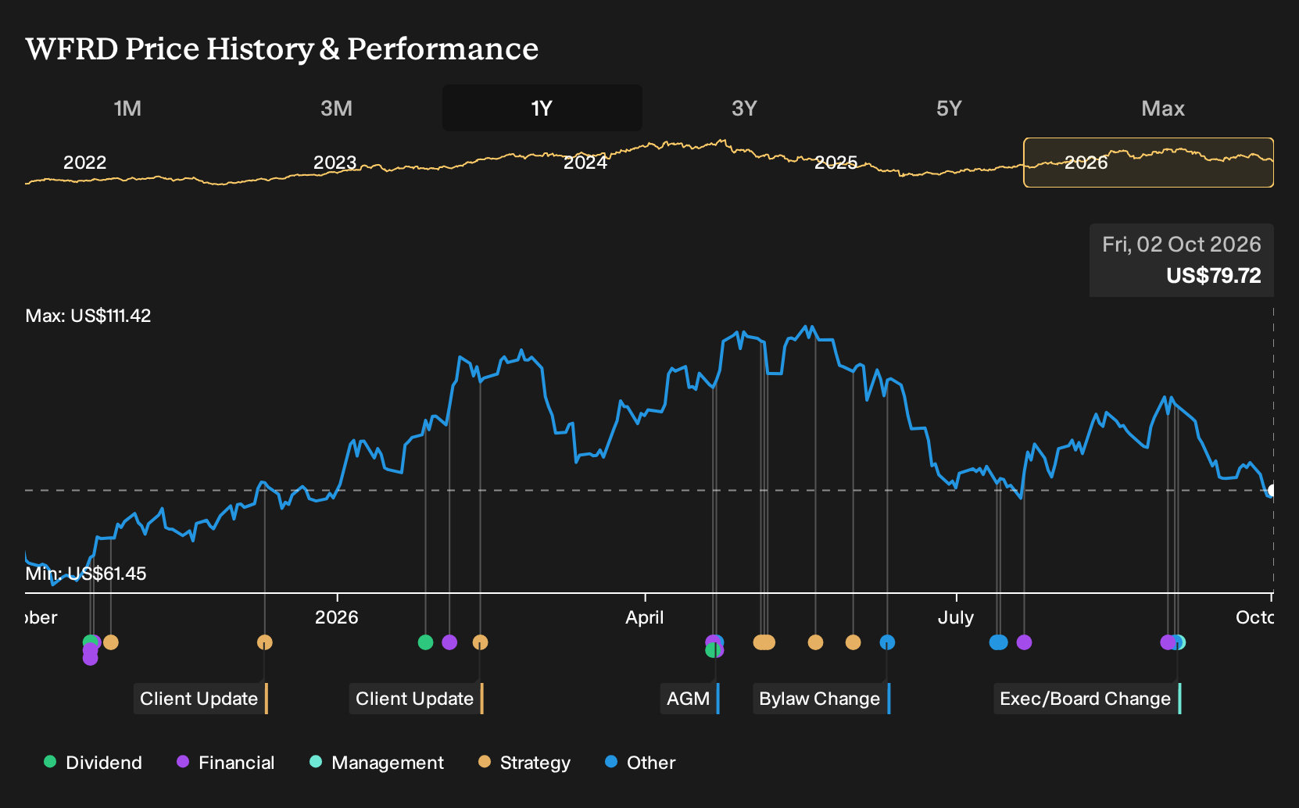Click the Max: US$111.42 label
The height and width of the screenshot is (808, 1299).
point(88,316)
